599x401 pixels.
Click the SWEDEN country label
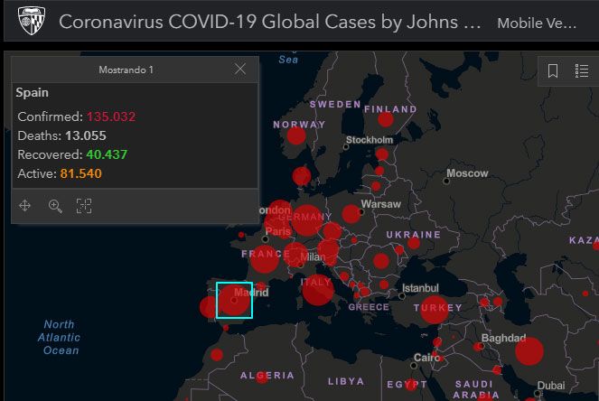point(335,104)
